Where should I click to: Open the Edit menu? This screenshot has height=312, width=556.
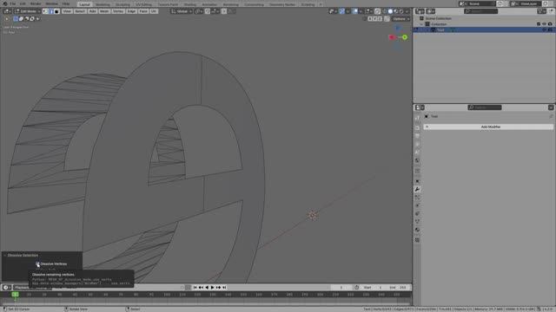pyautogui.click(x=23, y=3)
